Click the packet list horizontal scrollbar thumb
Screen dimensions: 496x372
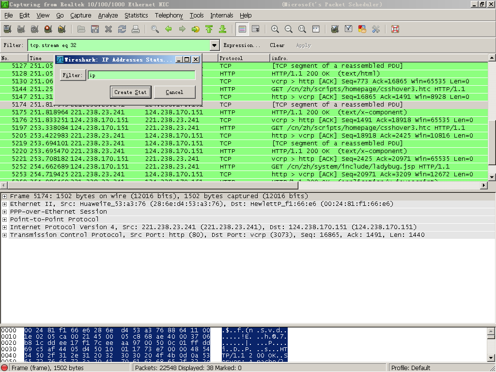coord(152,185)
